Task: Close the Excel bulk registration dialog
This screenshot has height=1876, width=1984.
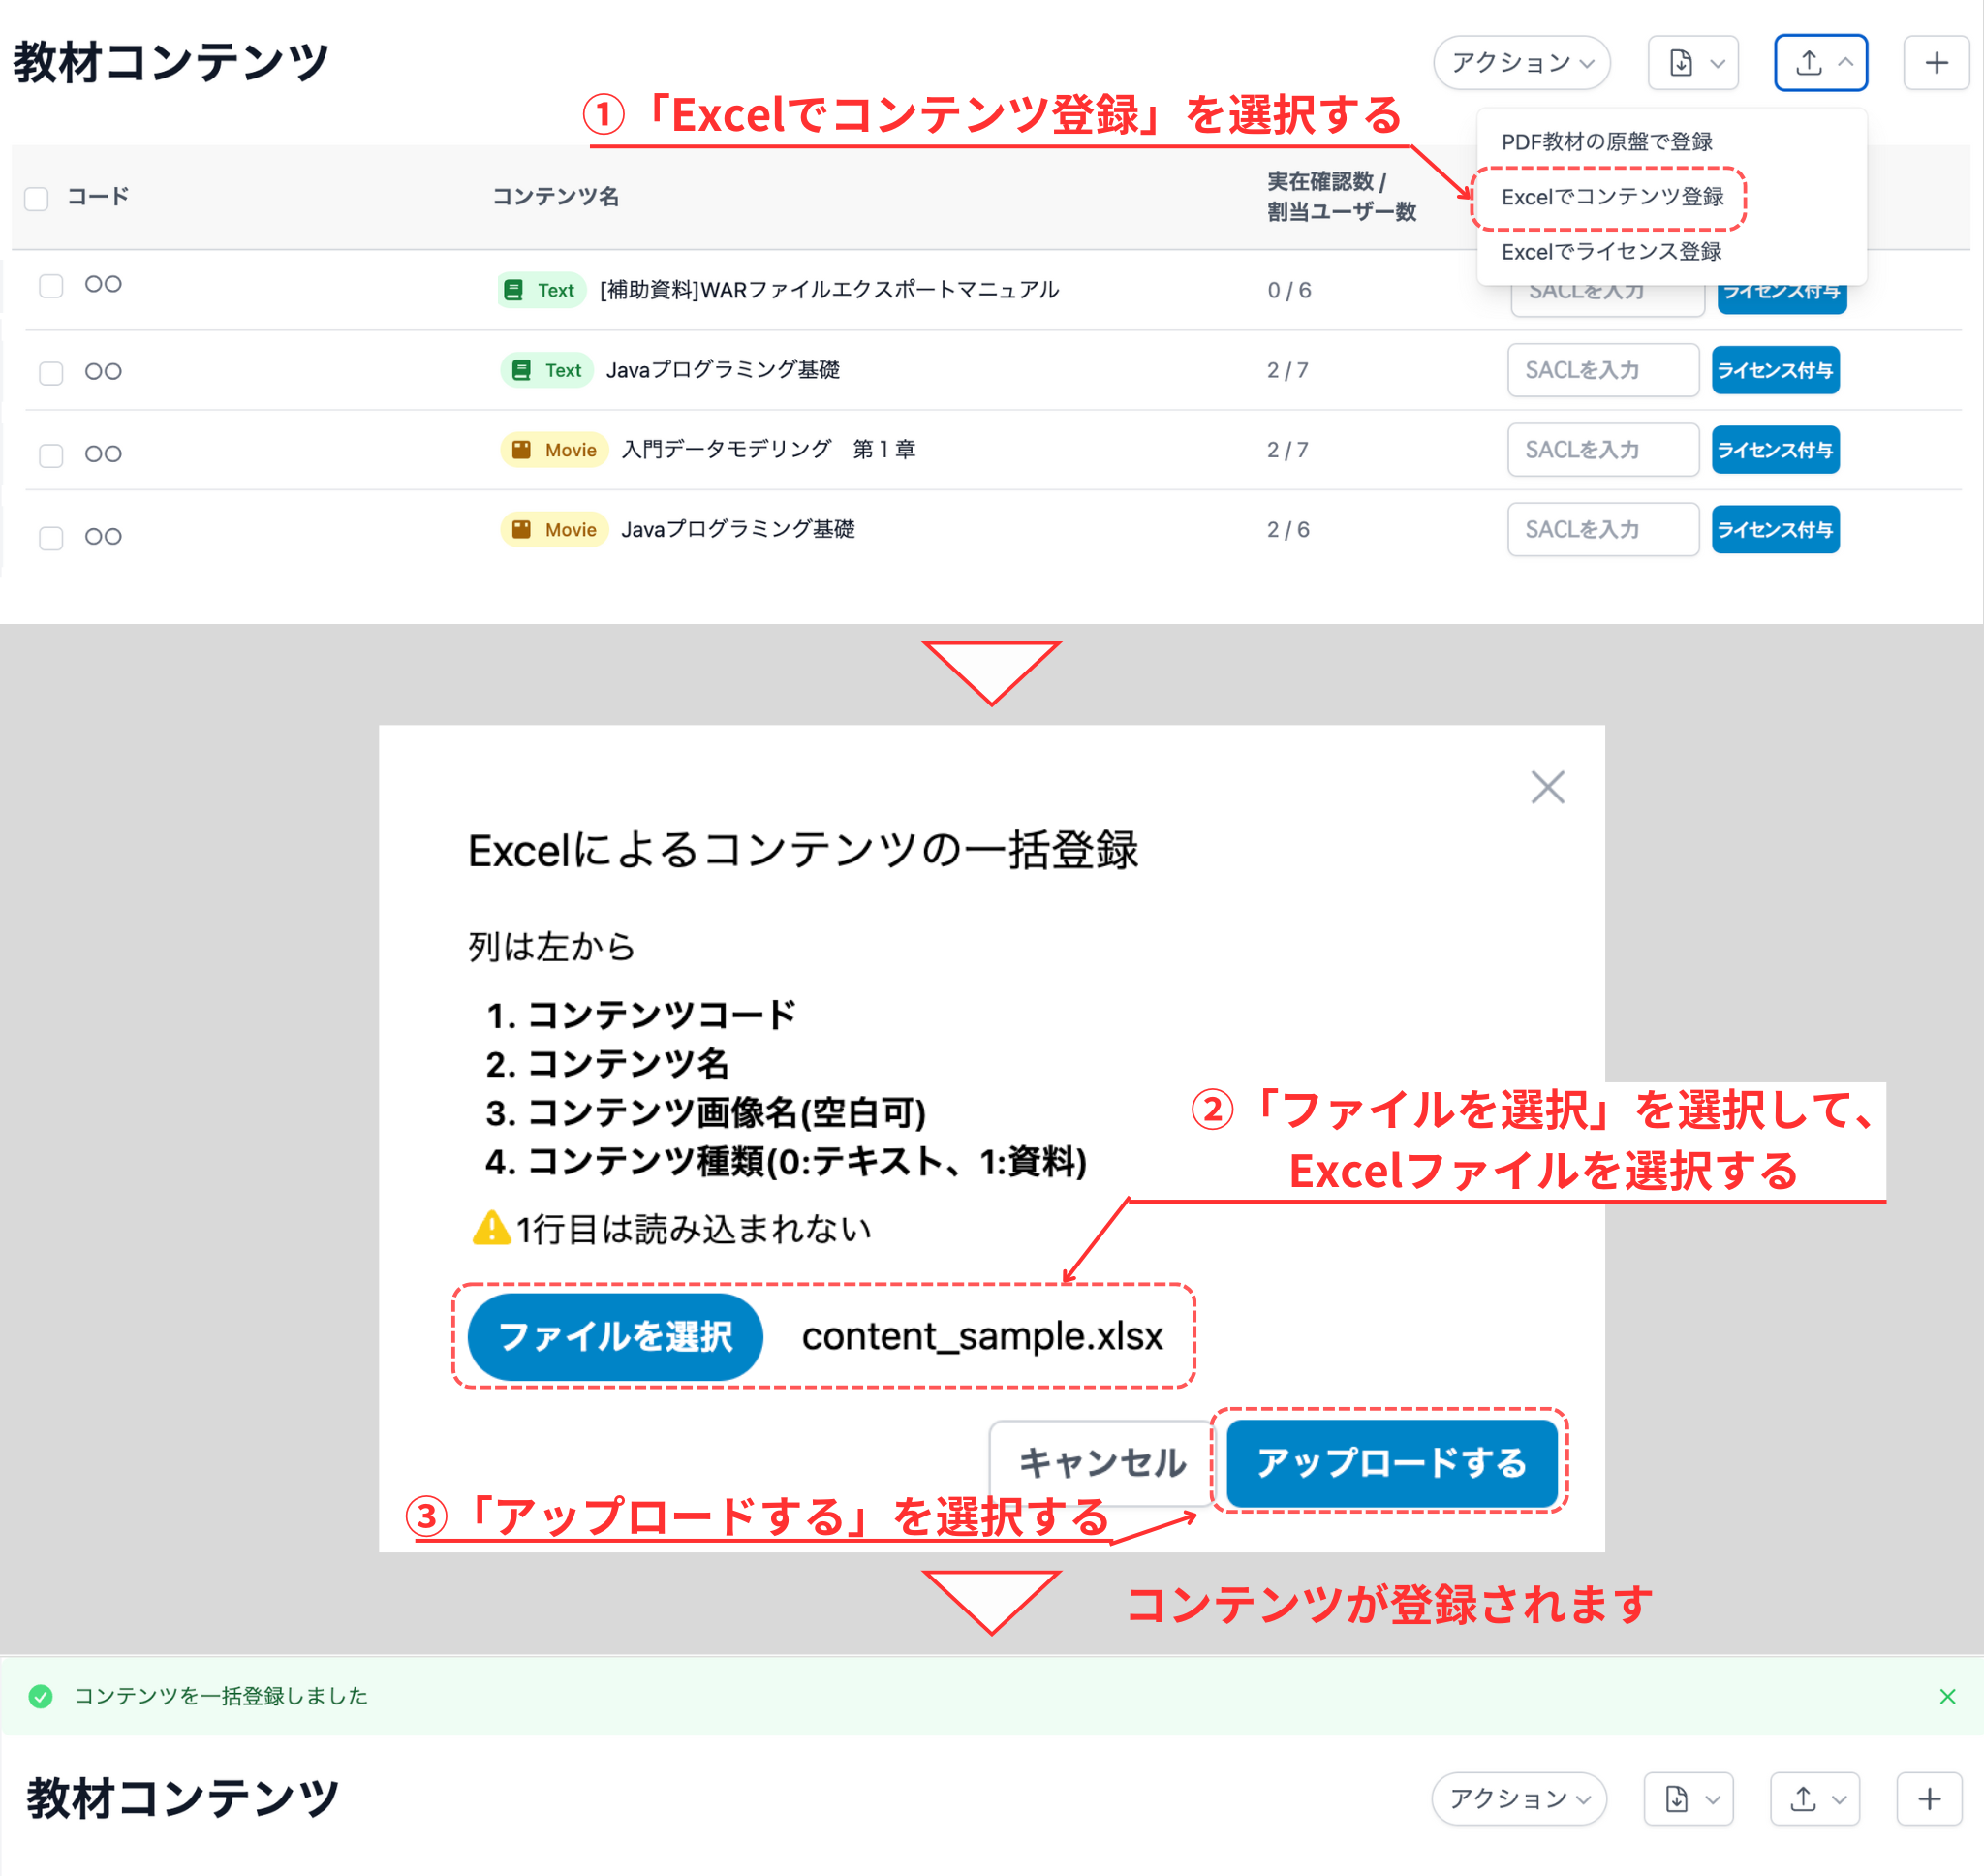Action: (x=1547, y=787)
